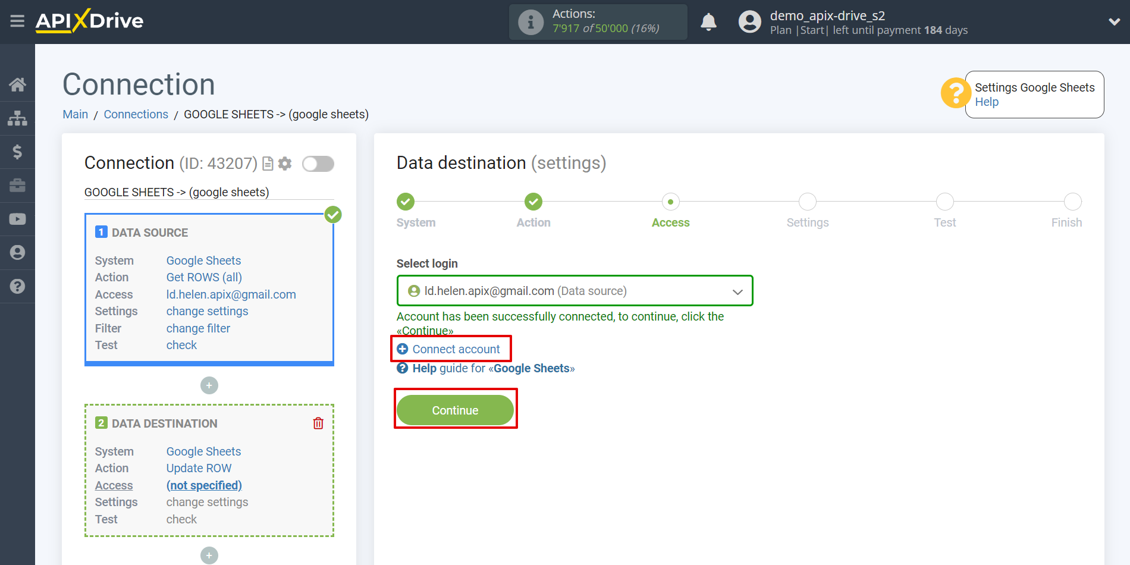Open briefcase icon in sidebar

pyautogui.click(x=17, y=186)
